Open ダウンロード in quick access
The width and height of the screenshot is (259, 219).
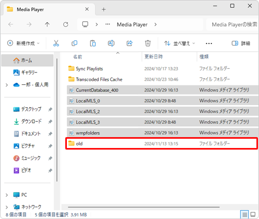(27, 122)
